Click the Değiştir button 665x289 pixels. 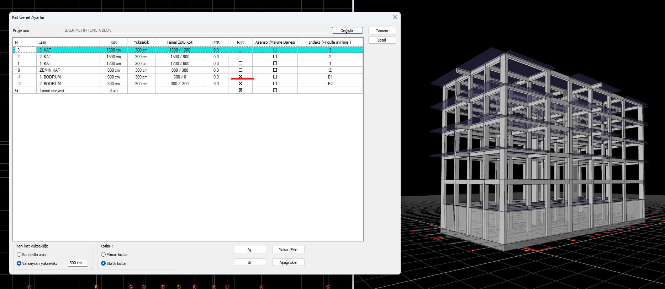pos(347,31)
